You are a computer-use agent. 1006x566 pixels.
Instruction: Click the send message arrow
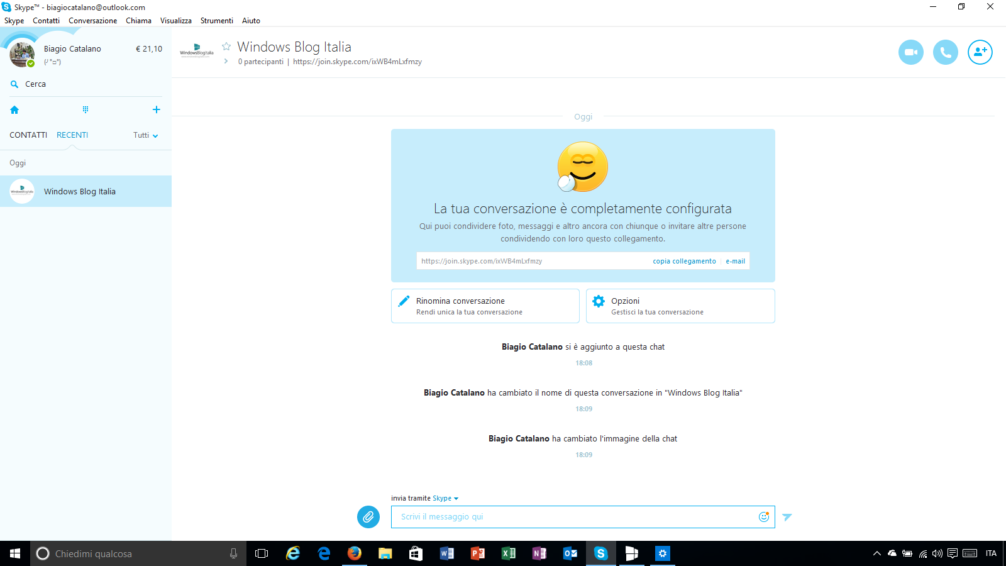pos(787,517)
